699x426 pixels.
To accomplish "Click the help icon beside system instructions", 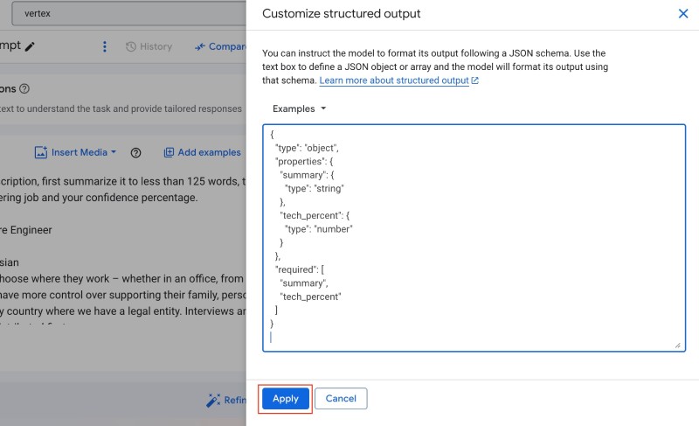I will (x=24, y=88).
